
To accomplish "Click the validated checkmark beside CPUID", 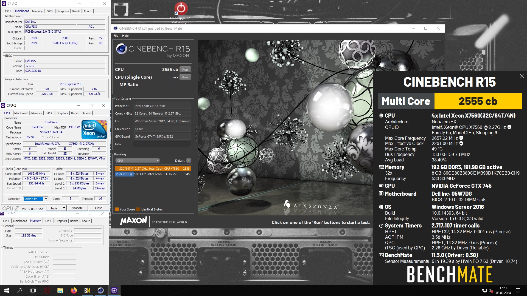I will [509, 127].
